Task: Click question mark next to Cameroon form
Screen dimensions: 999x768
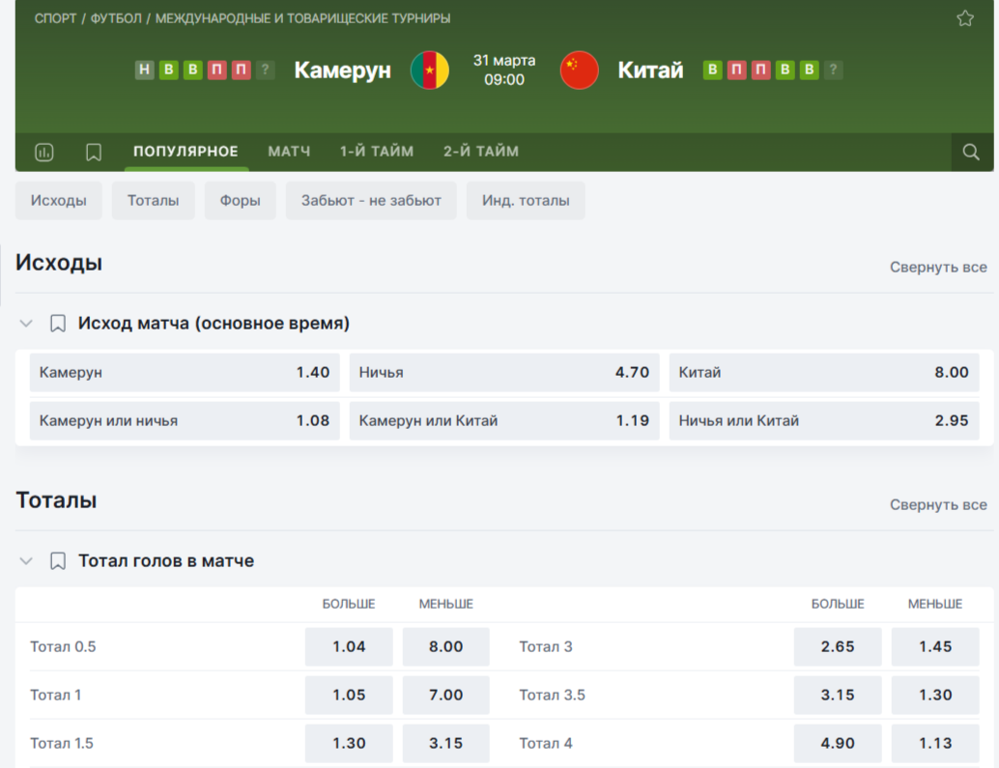Action: (x=266, y=70)
